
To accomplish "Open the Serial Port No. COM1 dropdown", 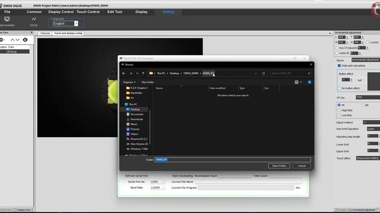I will tap(157, 182).
